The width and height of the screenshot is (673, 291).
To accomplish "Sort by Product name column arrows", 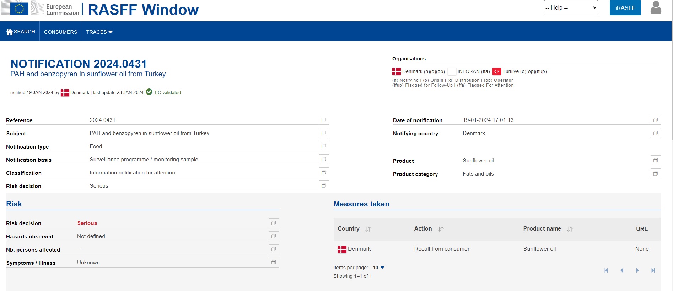I will tap(570, 229).
